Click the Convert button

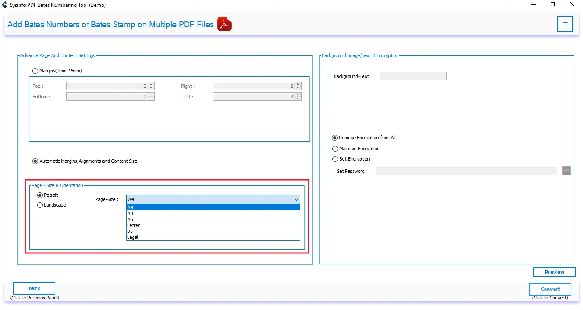tap(550, 289)
